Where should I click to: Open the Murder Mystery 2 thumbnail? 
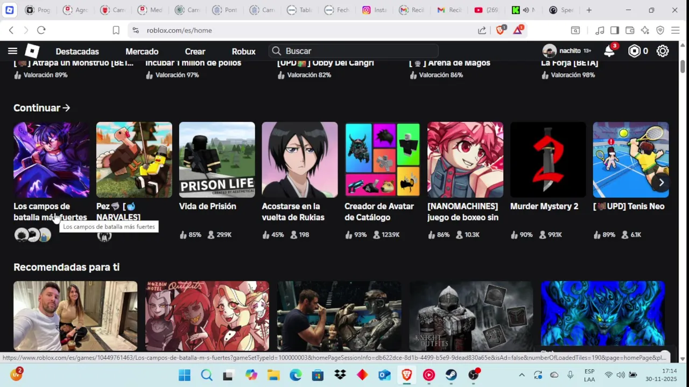pos(548,160)
